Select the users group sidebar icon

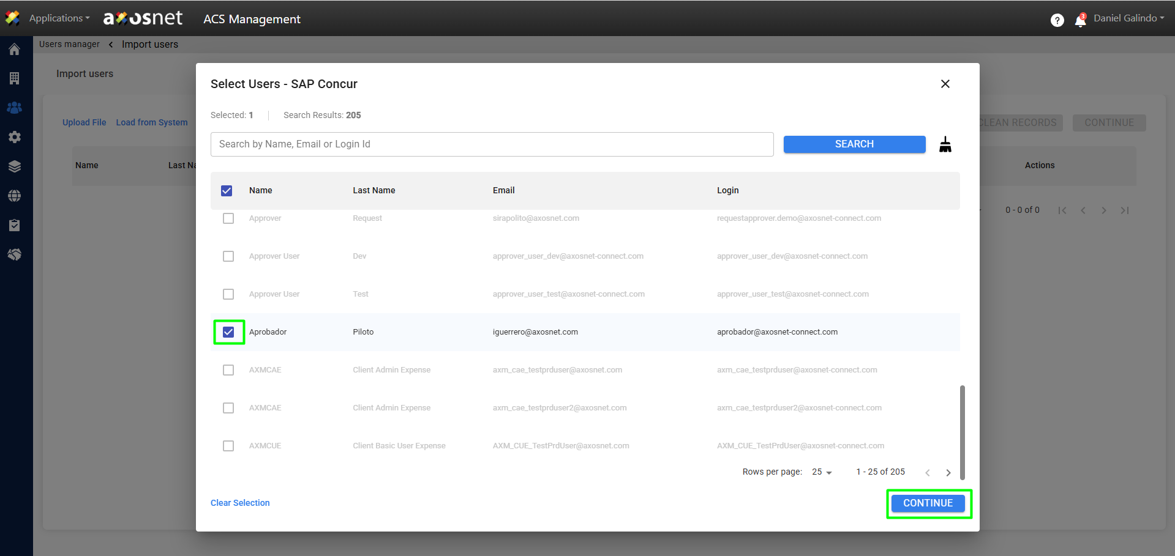point(15,108)
